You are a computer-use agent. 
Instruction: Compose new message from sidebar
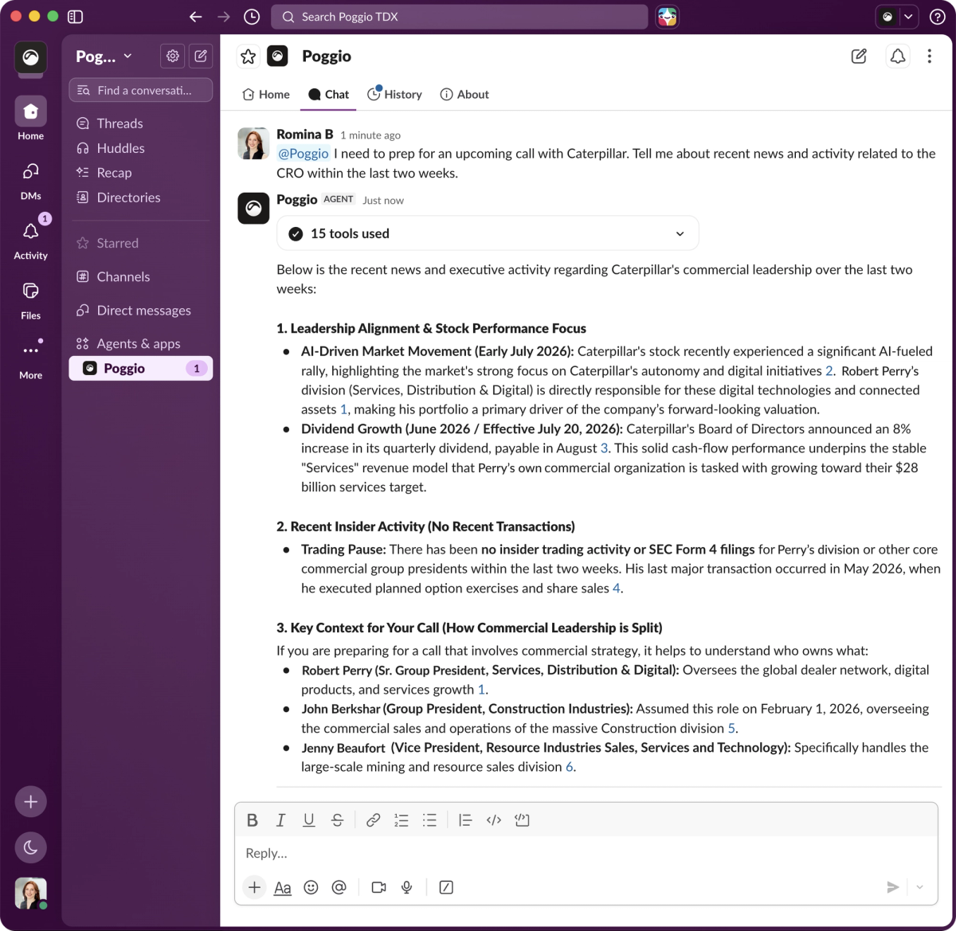click(x=201, y=56)
